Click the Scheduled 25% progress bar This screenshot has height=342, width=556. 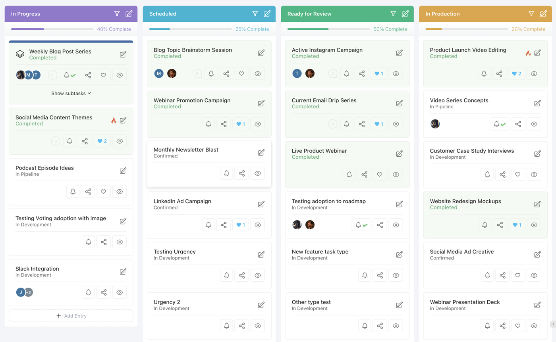coord(190,29)
